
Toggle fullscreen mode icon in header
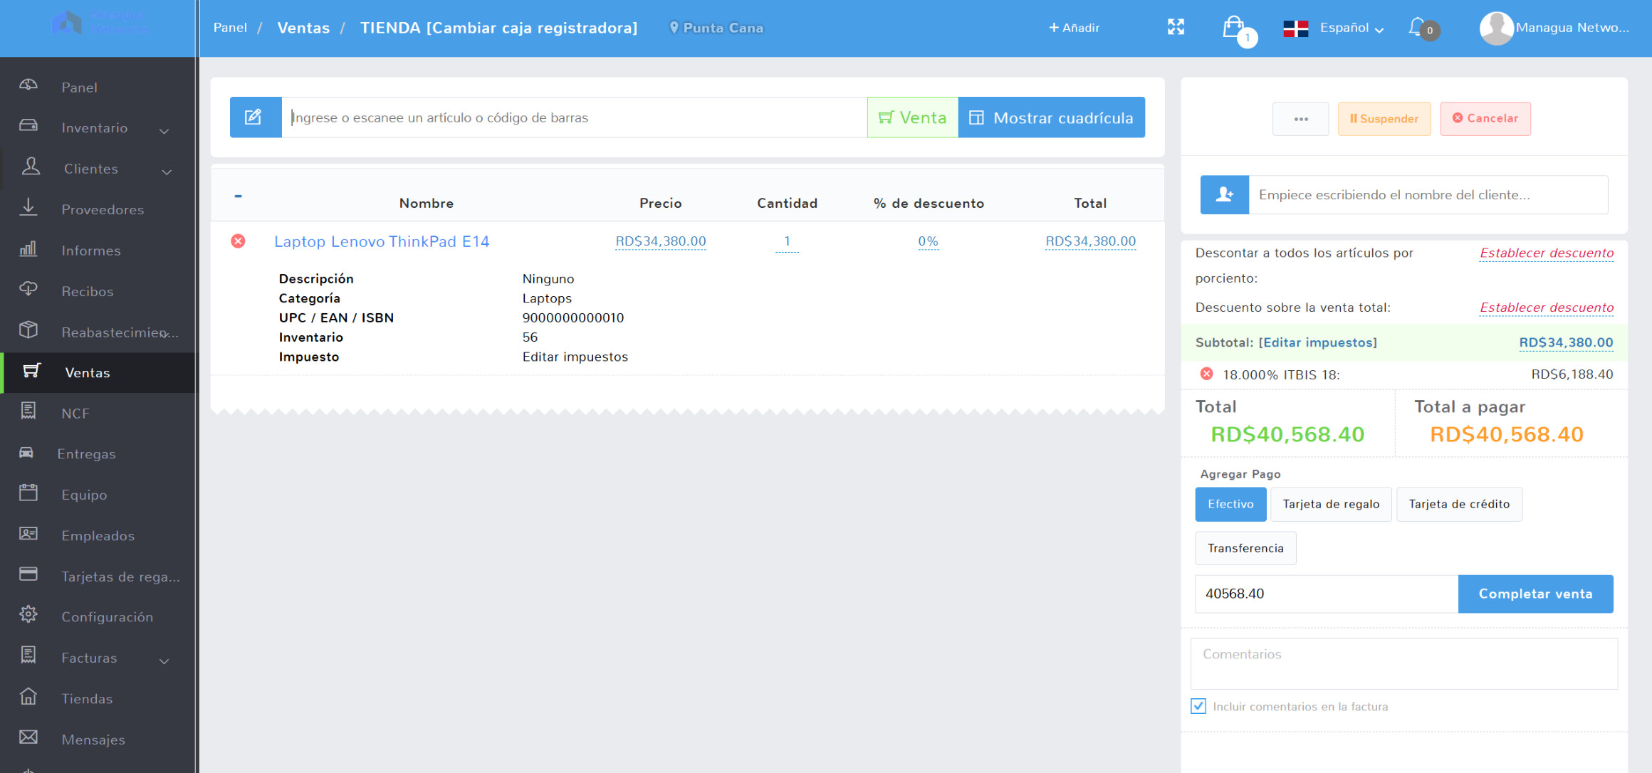click(1176, 27)
